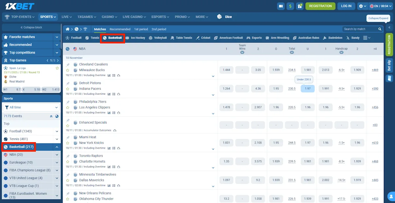Screen dimensions: 395x203
Task: Select the highlighted Under 230.5 odds value
Action: click(x=308, y=89)
